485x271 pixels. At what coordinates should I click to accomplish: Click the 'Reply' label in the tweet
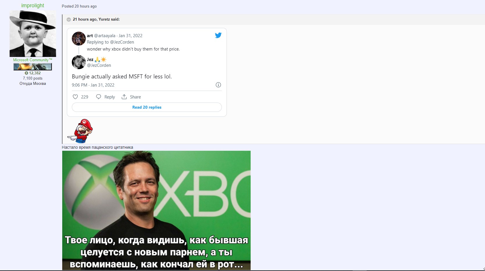[110, 97]
